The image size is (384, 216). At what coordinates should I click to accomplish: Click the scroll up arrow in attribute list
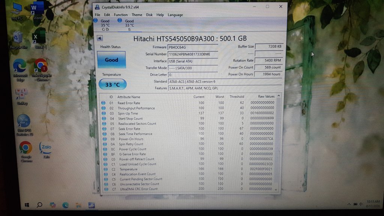coord(279,96)
